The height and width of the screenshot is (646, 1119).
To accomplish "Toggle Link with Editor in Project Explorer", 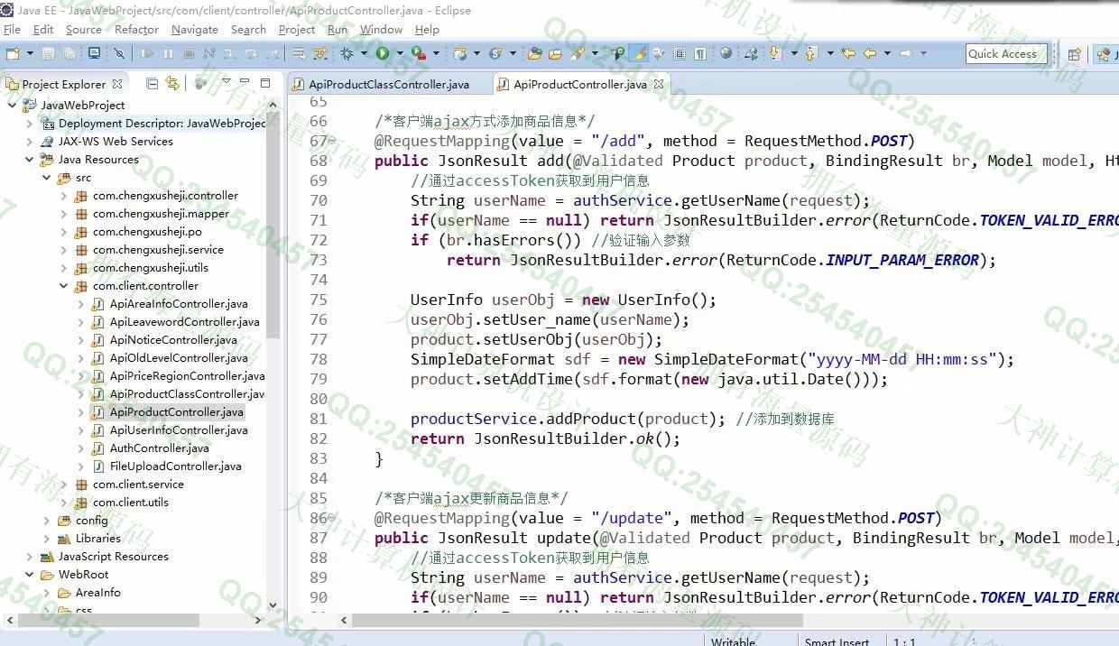I will [x=171, y=83].
